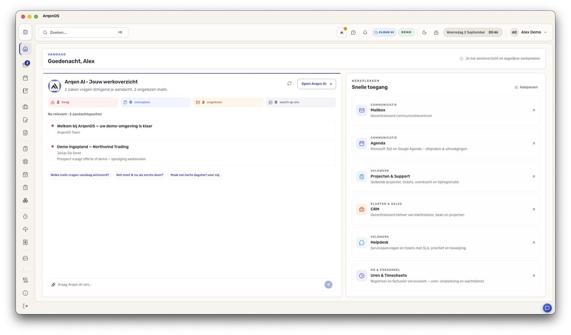571x335 pixels.
Task: Click the Aanpassen customize button
Action: pos(526,87)
